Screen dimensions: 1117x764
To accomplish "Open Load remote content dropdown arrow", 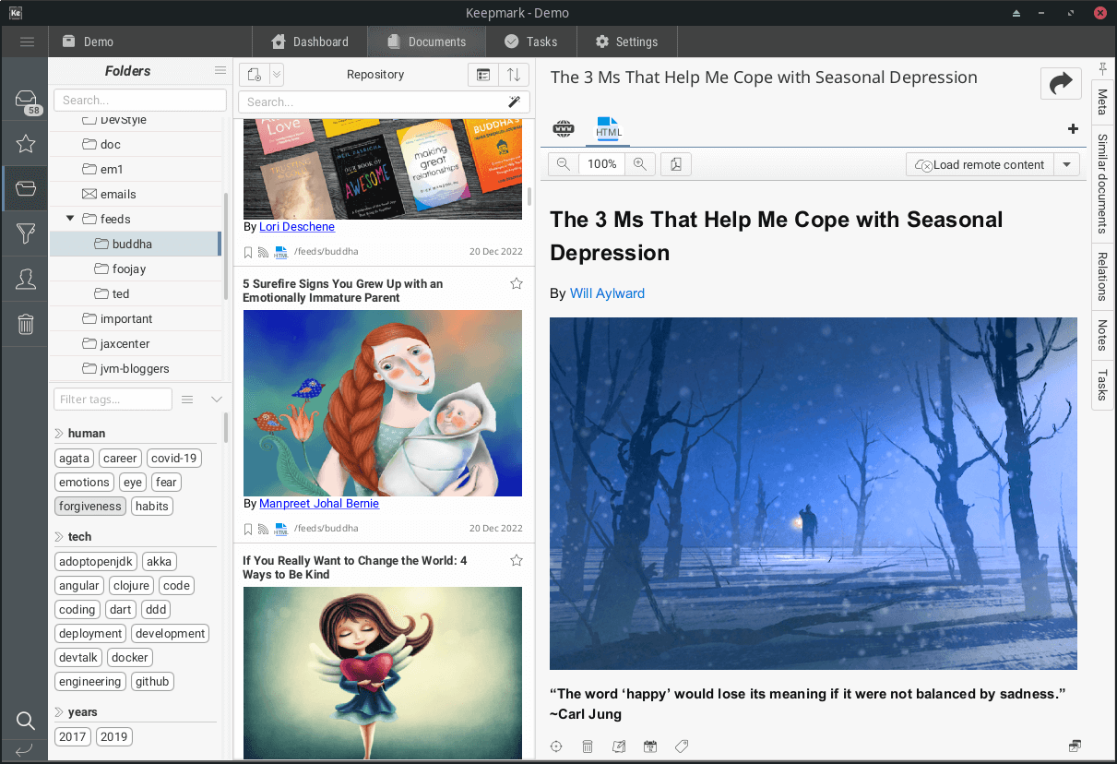I will point(1066,164).
